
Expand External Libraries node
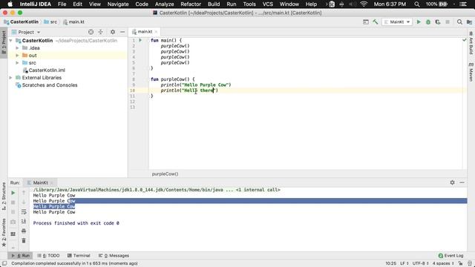[x=11, y=78]
